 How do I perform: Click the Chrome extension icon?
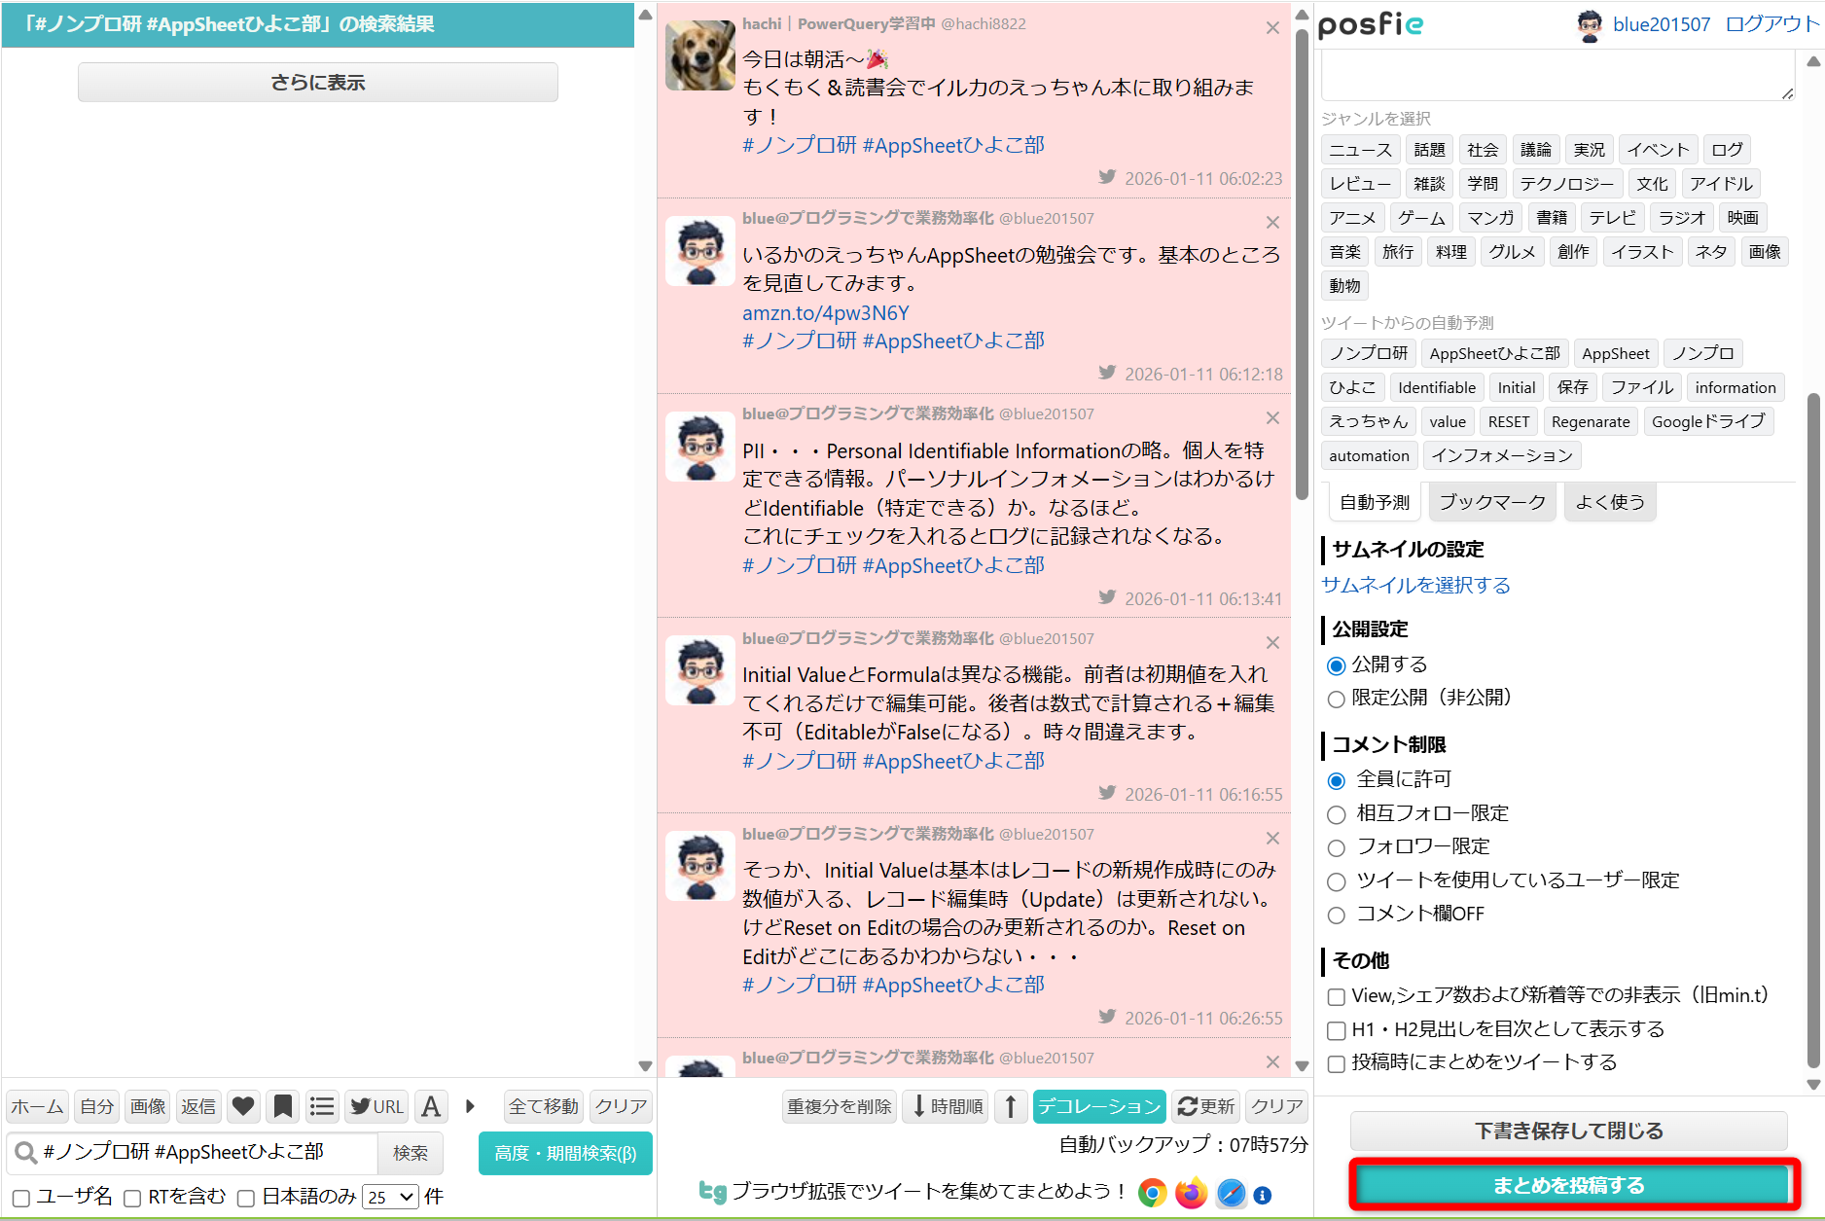[1153, 1193]
